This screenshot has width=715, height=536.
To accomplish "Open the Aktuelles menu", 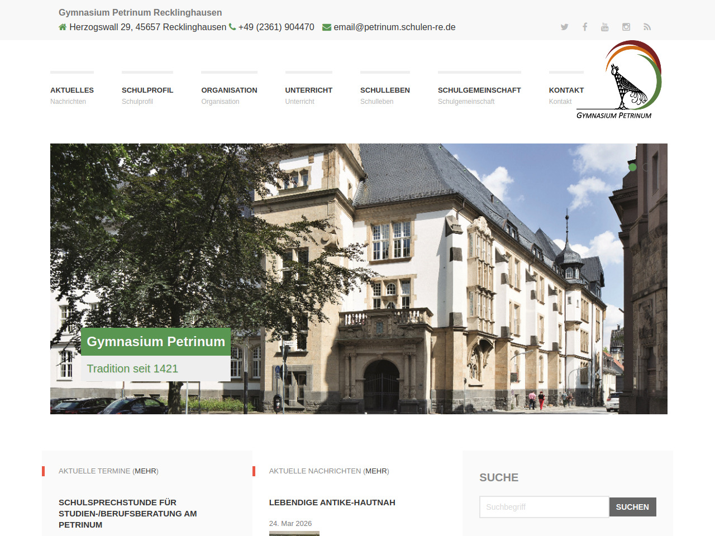I will click(x=72, y=90).
